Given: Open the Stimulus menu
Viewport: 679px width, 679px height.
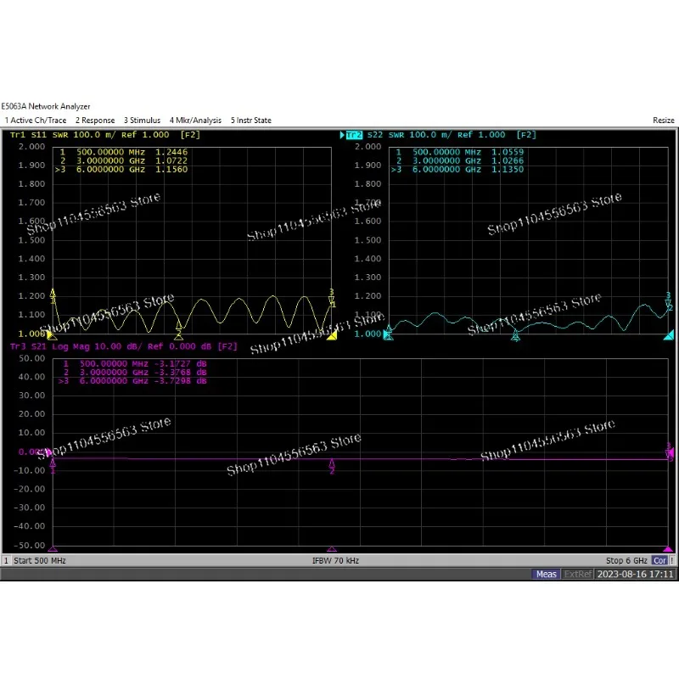Looking at the screenshot, I should [142, 121].
